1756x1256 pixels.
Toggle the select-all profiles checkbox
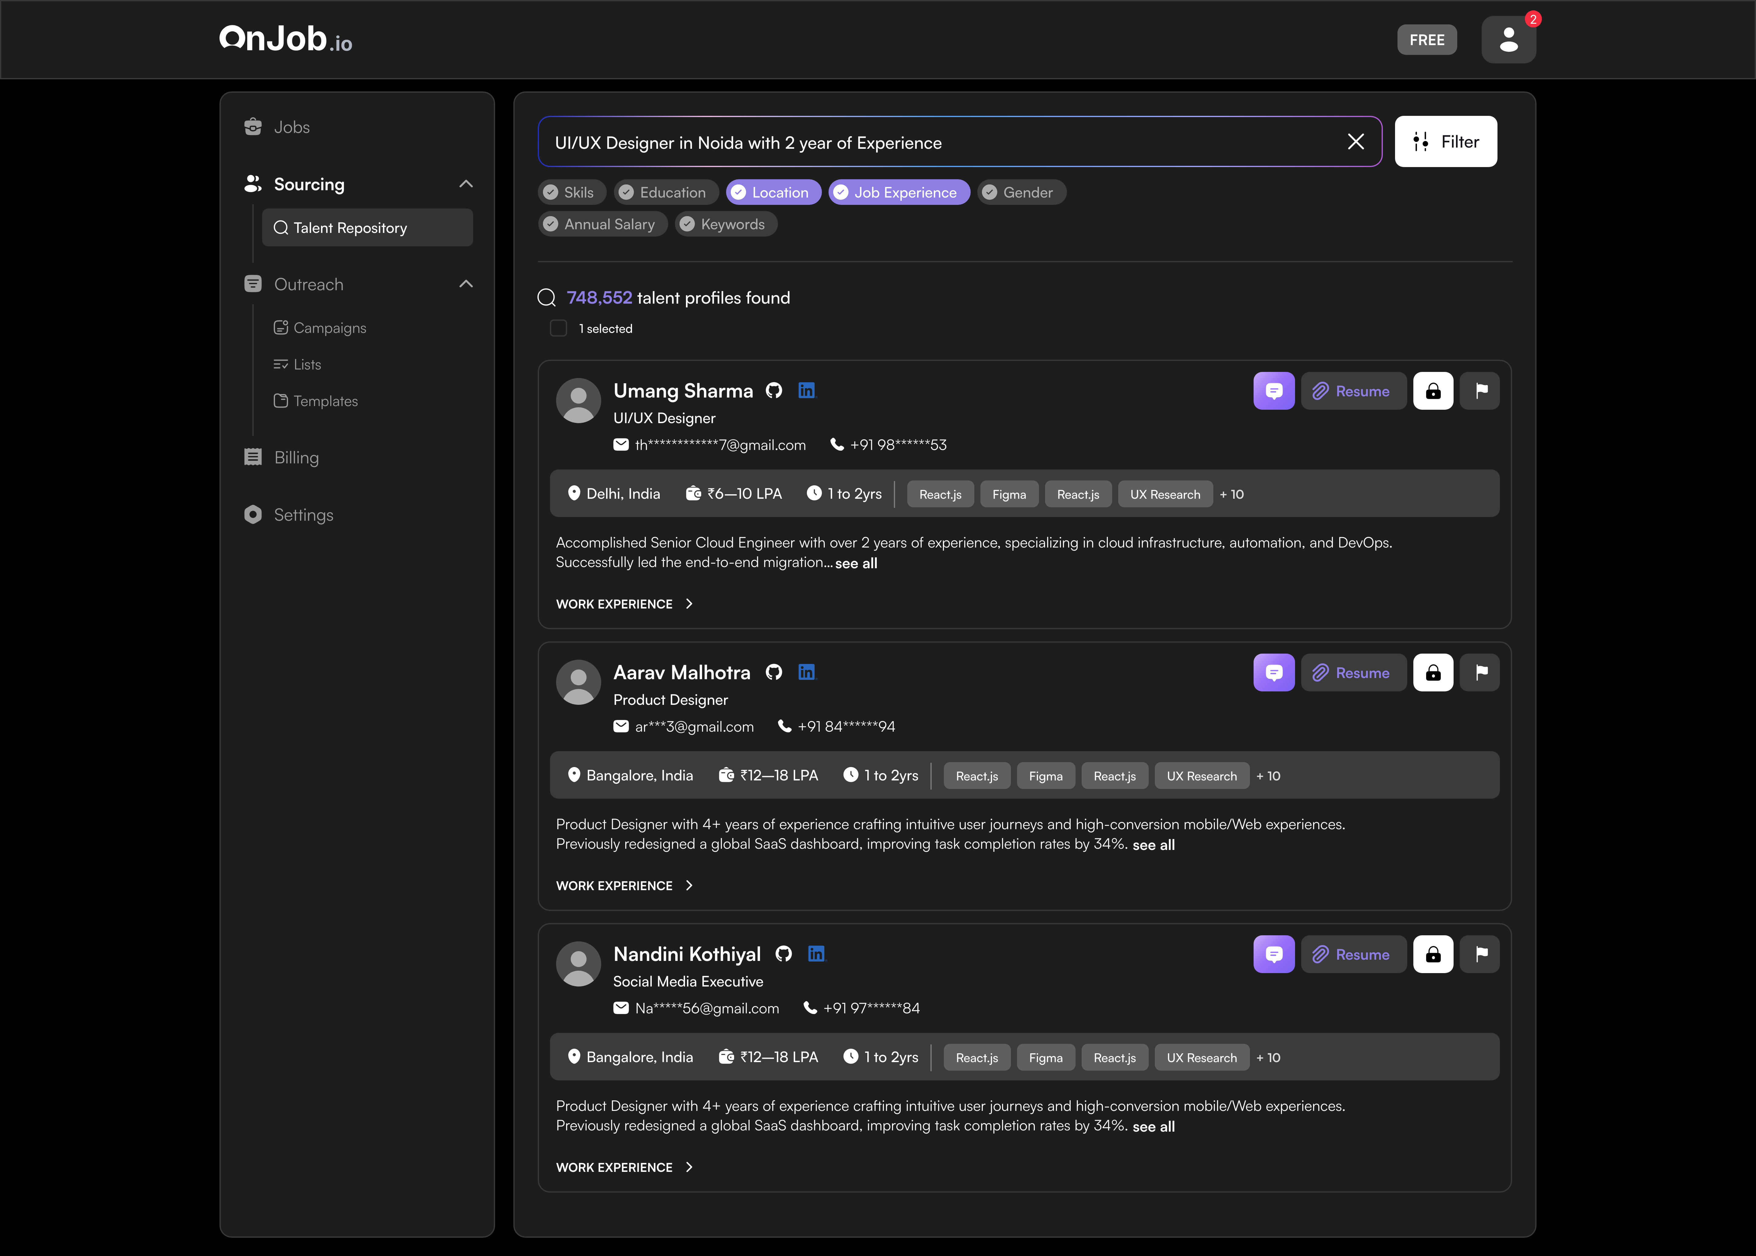point(558,328)
